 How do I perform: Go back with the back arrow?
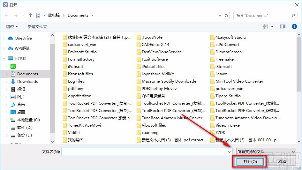click(x=6, y=15)
